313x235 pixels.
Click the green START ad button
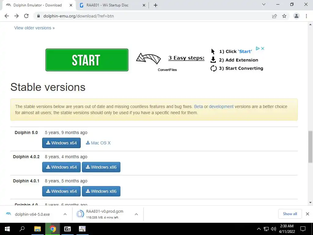(x=87, y=60)
